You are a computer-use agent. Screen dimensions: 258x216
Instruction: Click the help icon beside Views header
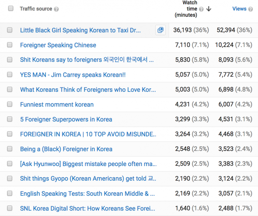click(x=250, y=9)
